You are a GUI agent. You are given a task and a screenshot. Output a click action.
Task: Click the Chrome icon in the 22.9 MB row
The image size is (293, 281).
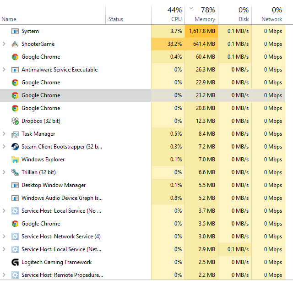click(15, 83)
